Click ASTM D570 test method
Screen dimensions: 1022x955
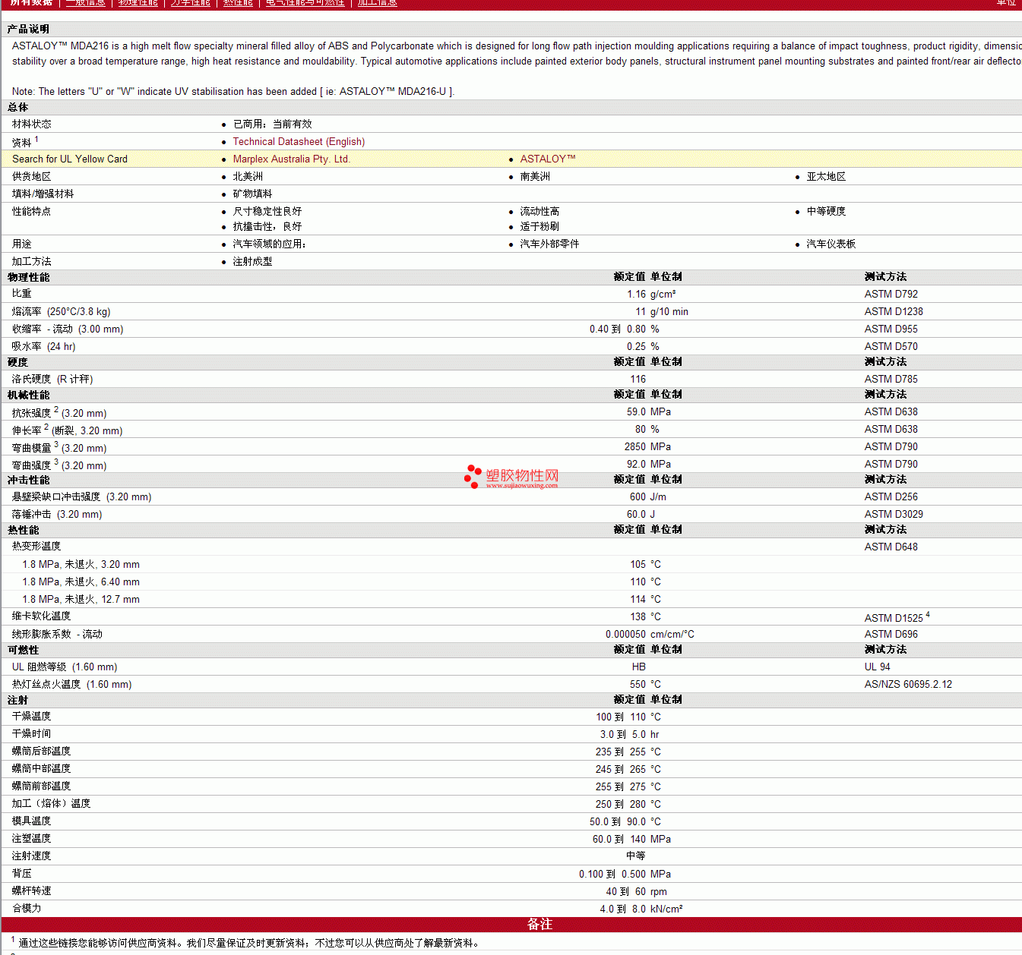pos(891,347)
